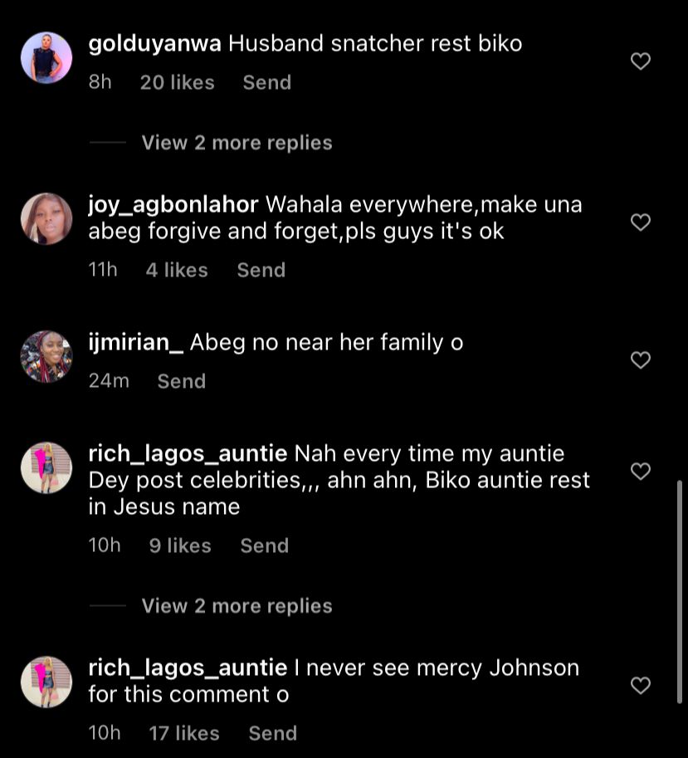The width and height of the screenshot is (688, 758).
Task: Send joy_agbonlahor's comment
Action: pos(261,271)
